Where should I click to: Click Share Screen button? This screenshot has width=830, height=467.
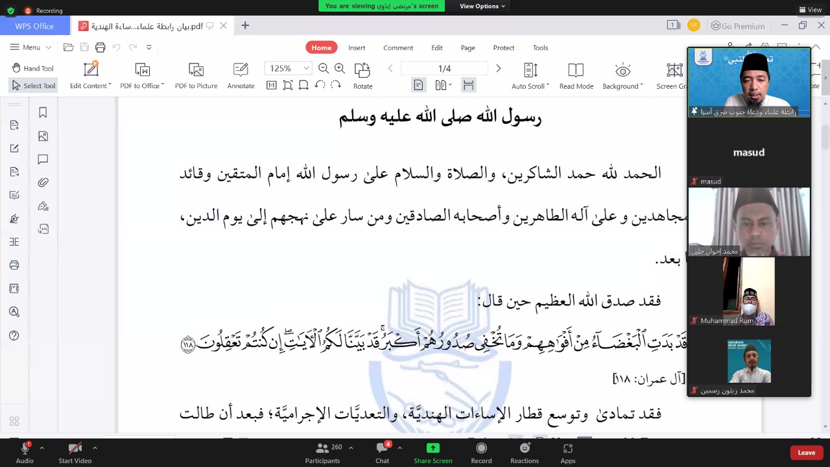pos(433,453)
